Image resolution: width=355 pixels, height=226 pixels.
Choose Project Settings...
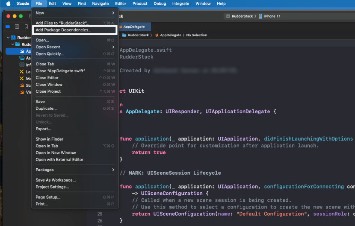point(75,187)
